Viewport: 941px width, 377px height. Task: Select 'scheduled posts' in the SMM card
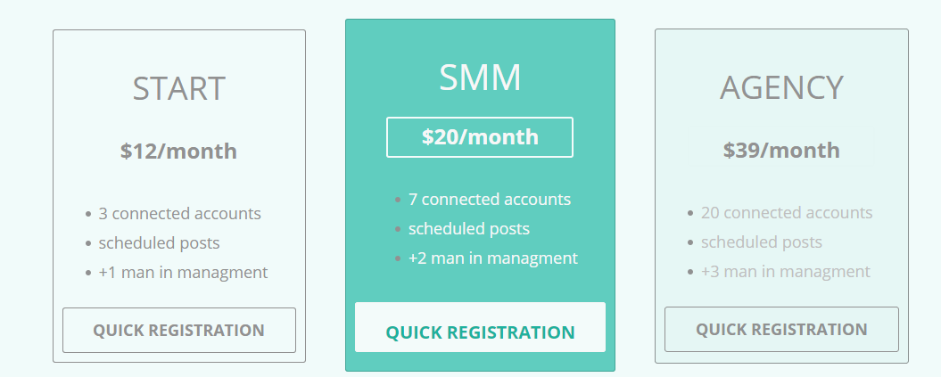pos(468,229)
